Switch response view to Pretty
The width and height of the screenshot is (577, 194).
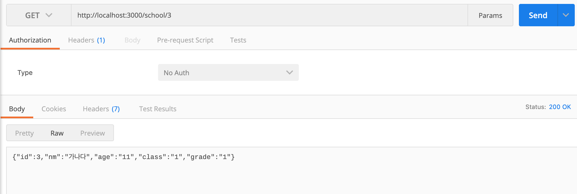(24, 133)
